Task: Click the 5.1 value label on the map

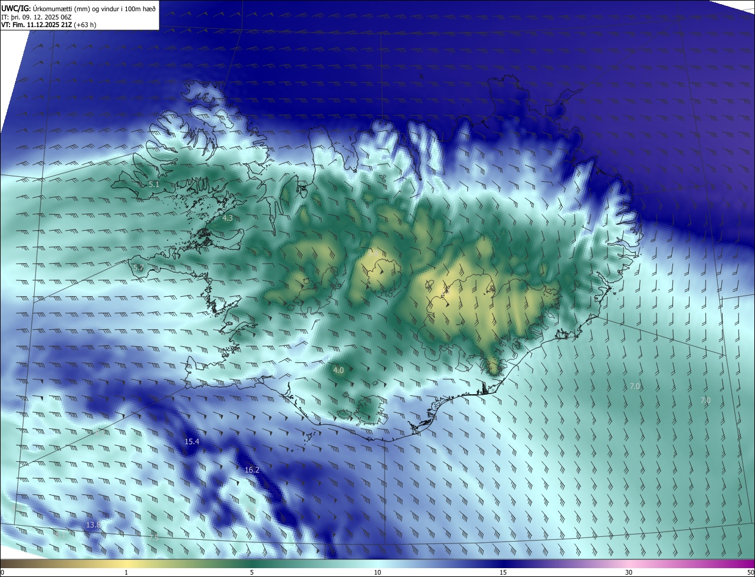Action: coord(154,185)
